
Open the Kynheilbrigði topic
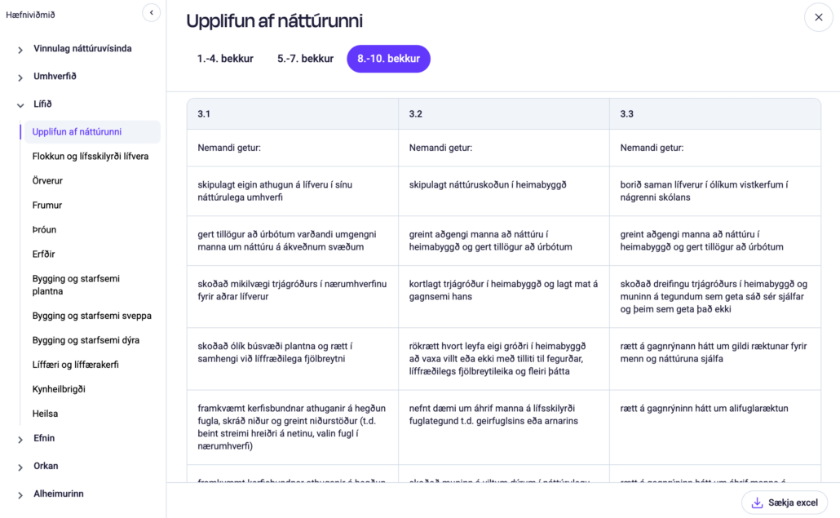click(x=59, y=389)
